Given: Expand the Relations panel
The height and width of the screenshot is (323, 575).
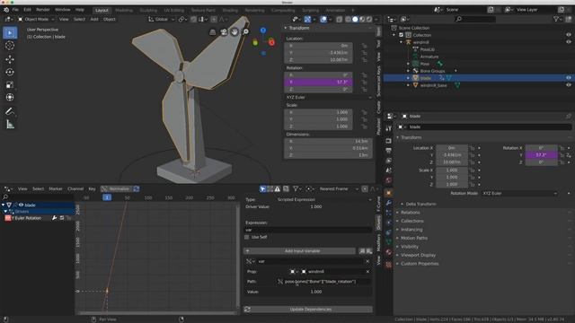Looking at the screenshot, I should pos(410,213).
